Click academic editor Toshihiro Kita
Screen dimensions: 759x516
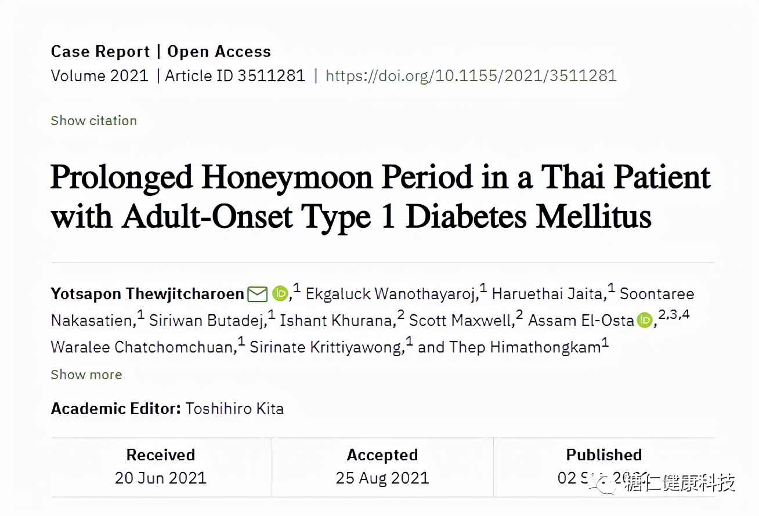234,409
